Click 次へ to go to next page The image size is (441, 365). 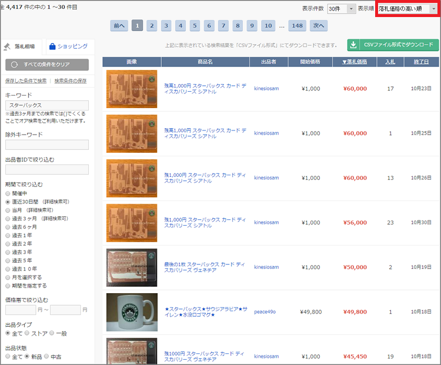(318, 25)
